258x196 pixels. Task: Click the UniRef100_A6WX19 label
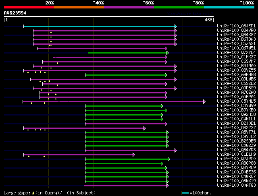click(x=236, y=181)
